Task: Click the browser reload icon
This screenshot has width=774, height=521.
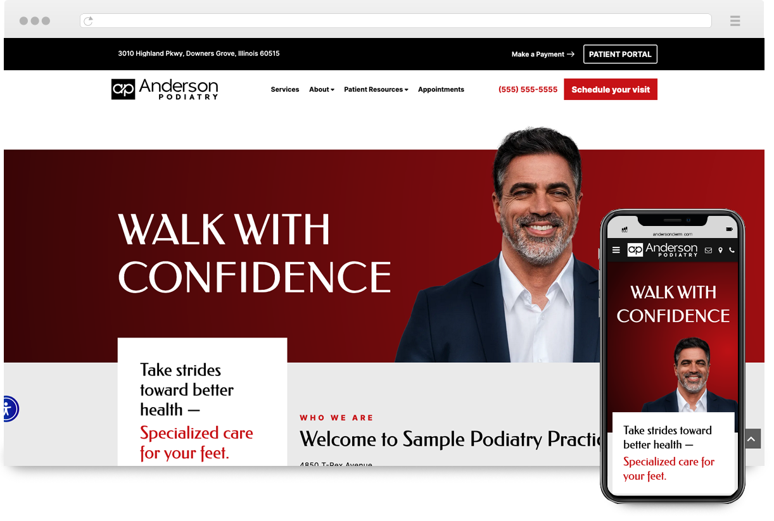Action: (89, 21)
